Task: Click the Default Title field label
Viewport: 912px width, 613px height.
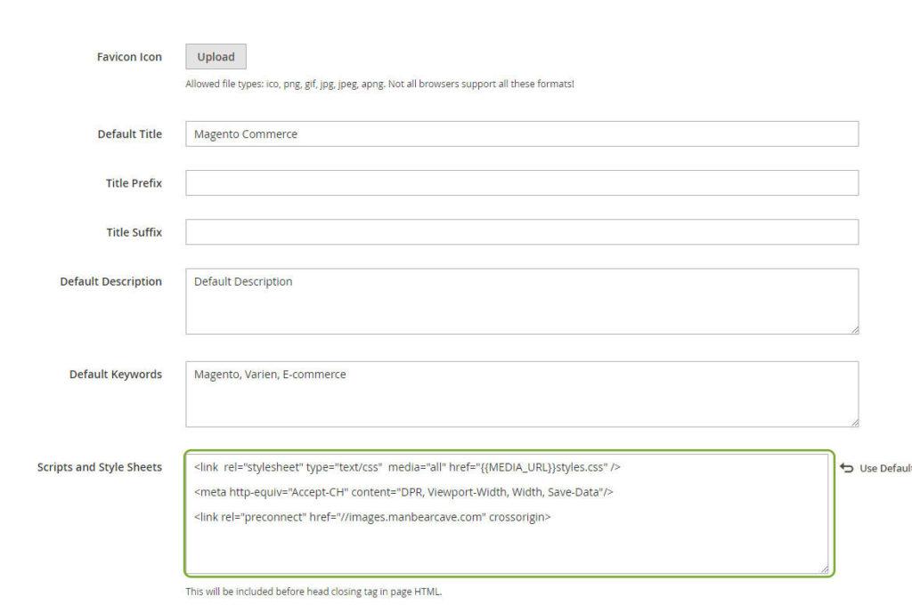Action: tap(130, 133)
